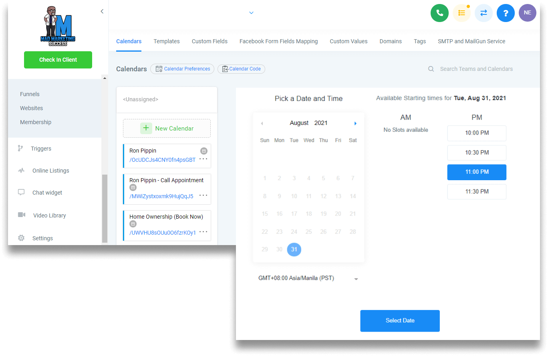Viewport: 548px width, 356px height.
Task: Open Triggers in the sidebar
Action: [x=41, y=149]
